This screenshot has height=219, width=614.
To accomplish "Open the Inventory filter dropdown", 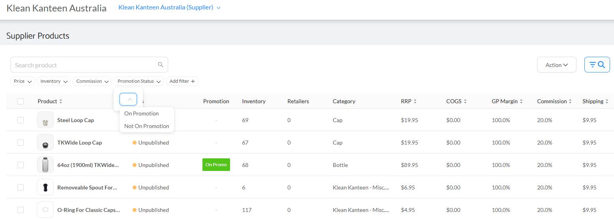I will (54, 82).
